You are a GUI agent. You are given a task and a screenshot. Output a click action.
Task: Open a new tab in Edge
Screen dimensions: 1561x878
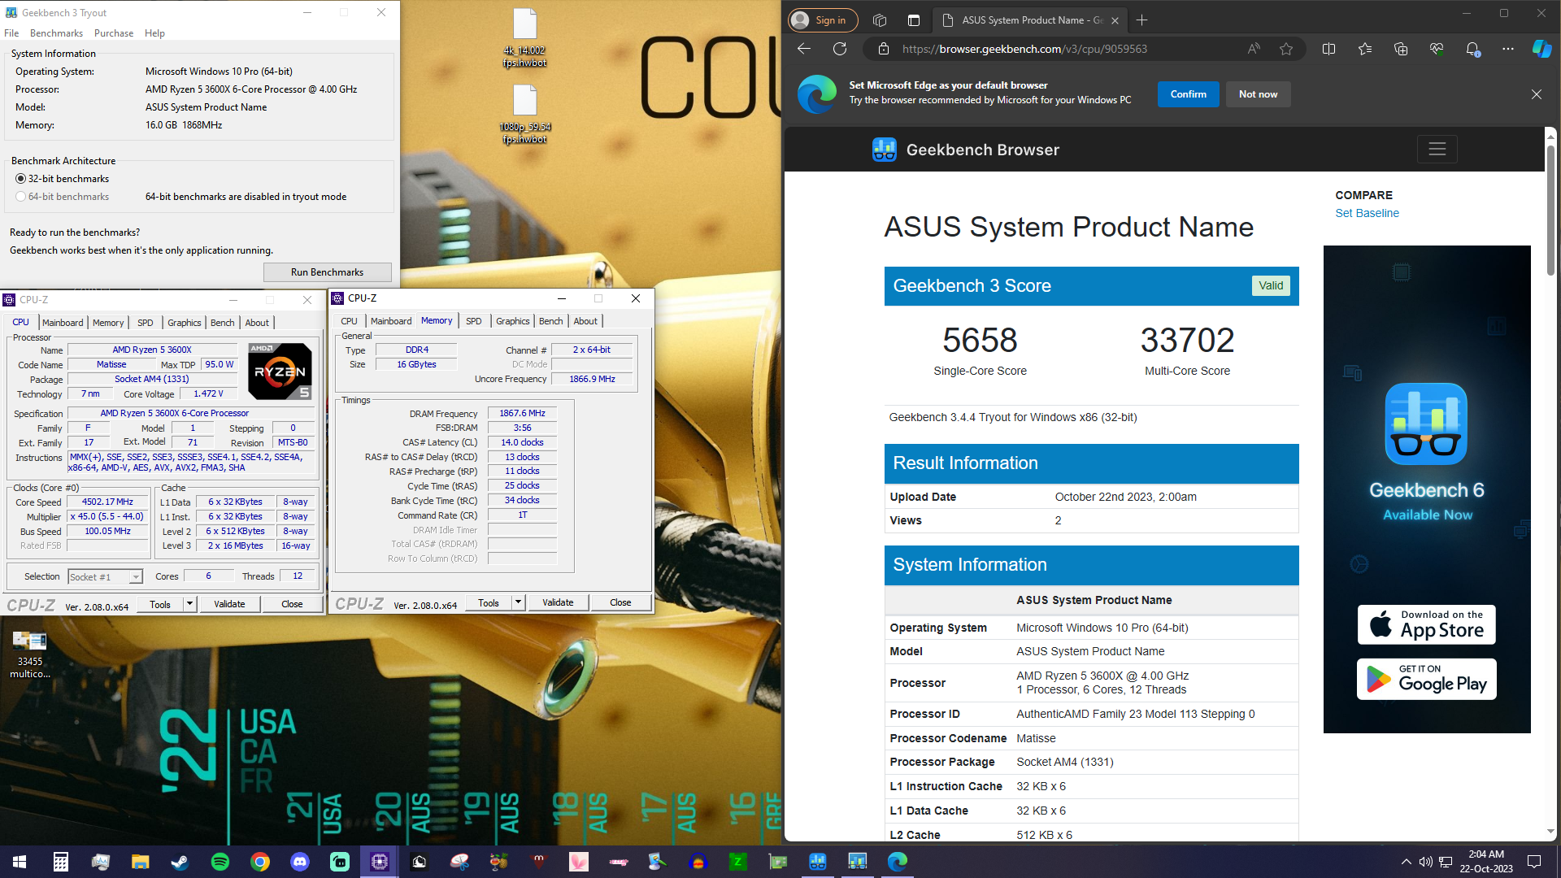pos(1142,20)
